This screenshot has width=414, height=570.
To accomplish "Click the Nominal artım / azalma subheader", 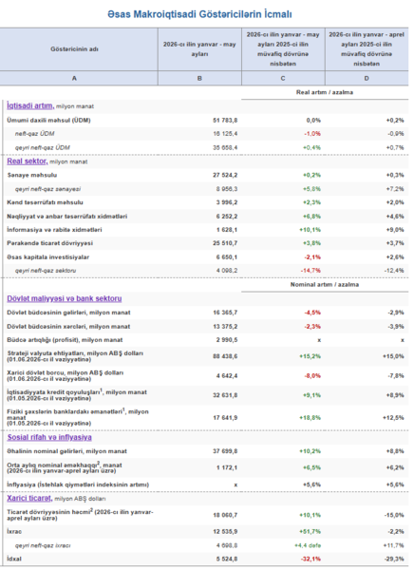I will [325, 285].
